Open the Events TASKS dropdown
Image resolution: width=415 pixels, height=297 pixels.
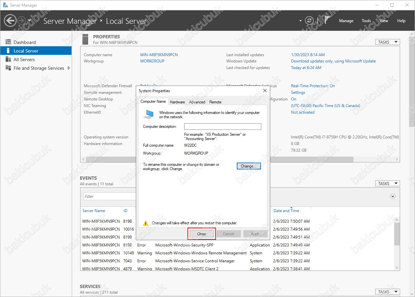coord(387,183)
